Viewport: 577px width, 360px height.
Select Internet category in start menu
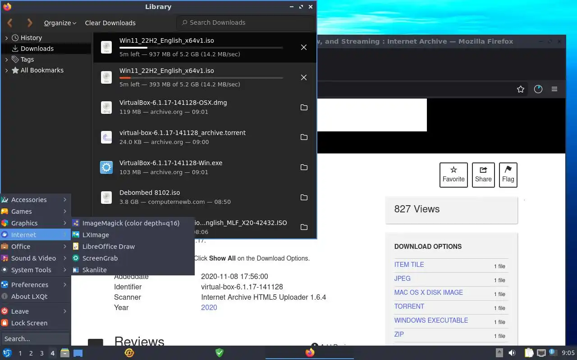(x=35, y=235)
